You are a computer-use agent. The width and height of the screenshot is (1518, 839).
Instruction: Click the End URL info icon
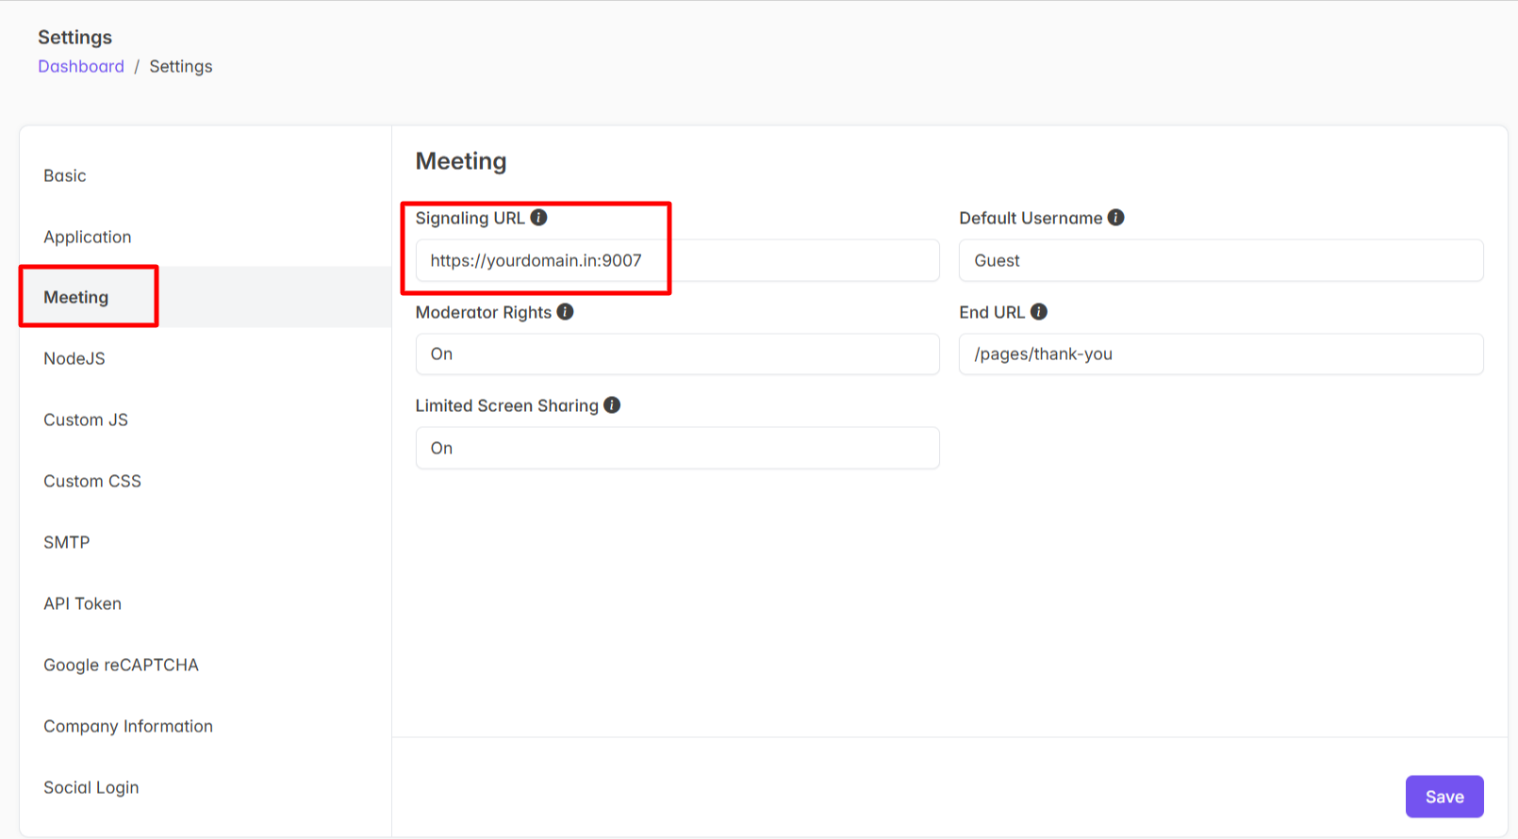[x=1038, y=312]
